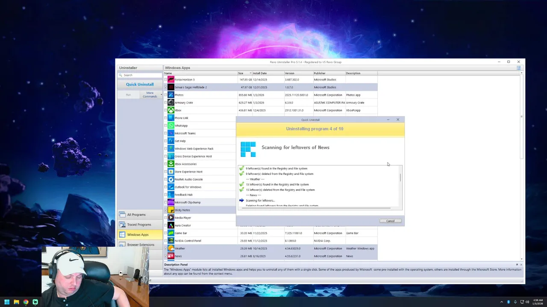Check the Photos row checkbox
The width and height of the screenshot is (547, 307).
(x=166, y=95)
